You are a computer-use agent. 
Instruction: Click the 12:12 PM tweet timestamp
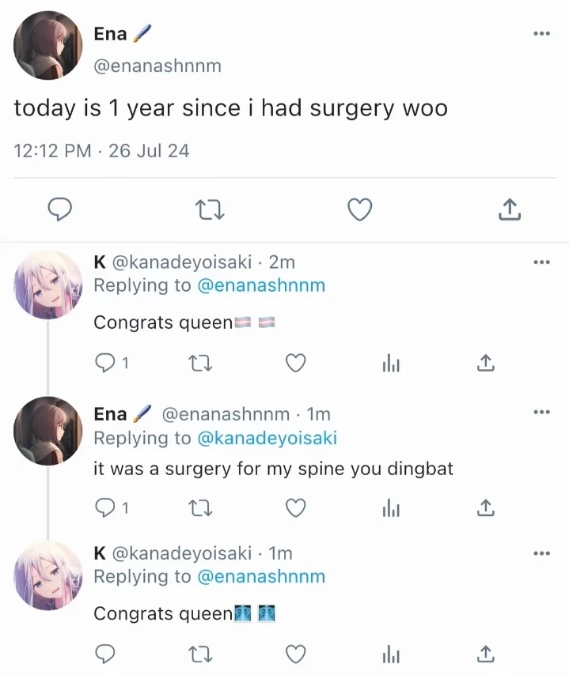click(x=52, y=150)
